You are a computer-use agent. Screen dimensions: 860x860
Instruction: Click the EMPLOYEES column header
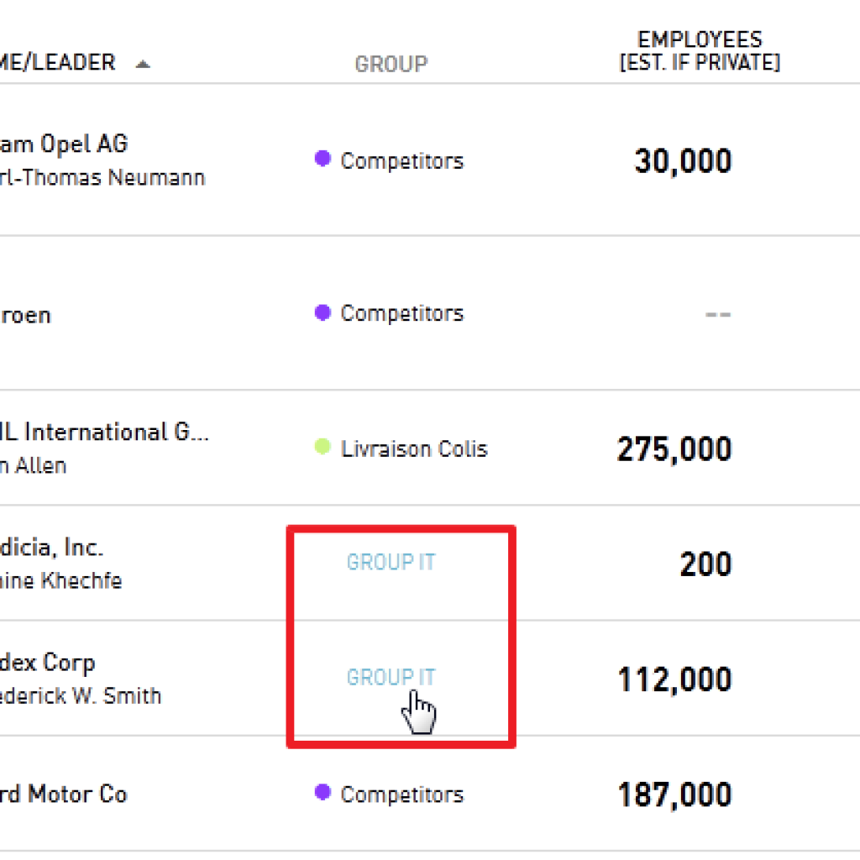[700, 51]
